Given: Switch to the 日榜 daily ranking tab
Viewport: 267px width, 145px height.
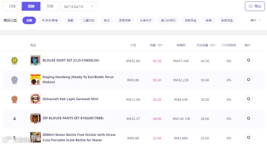Looking at the screenshot, I should pyautogui.click(x=12, y=6).
